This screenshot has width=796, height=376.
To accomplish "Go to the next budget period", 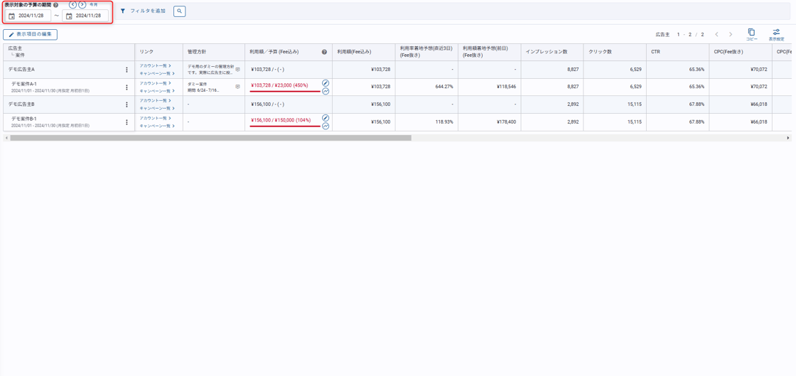I will (x=82, y=5).
